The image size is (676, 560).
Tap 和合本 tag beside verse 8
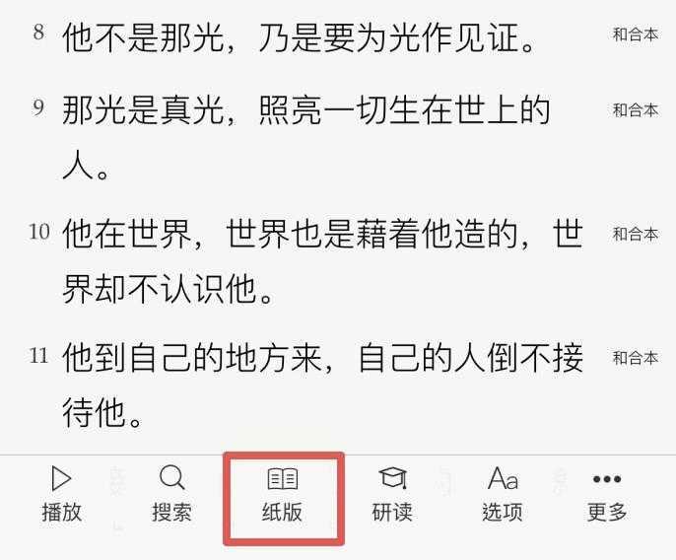636,35
